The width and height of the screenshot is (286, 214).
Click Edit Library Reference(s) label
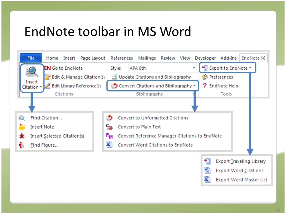coord(76,86)
